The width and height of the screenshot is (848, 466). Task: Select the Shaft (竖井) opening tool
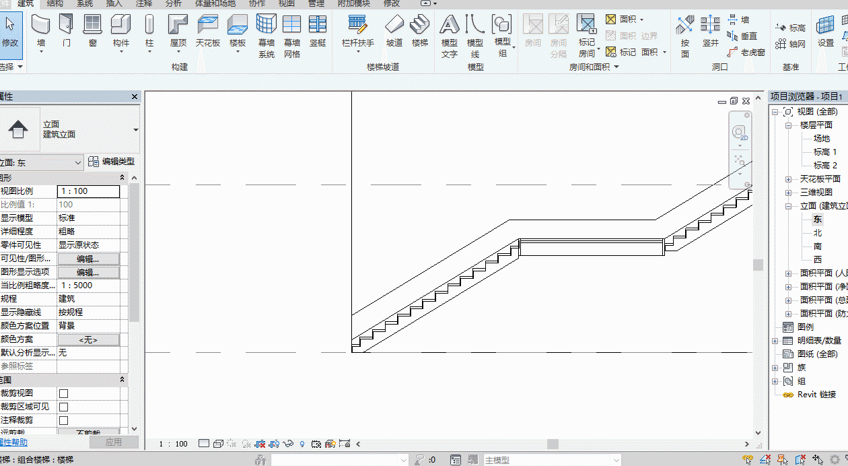[711, 32]
